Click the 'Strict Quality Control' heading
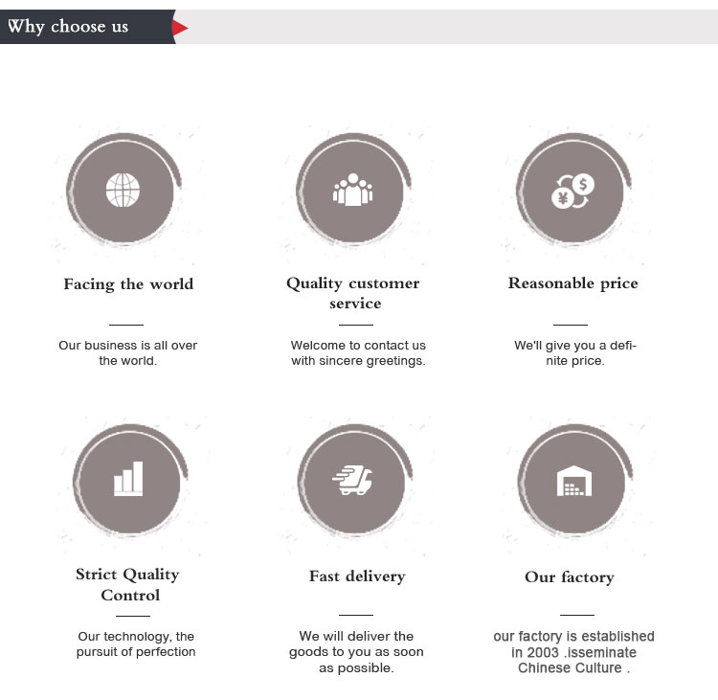Image resolution: width=718 pixels, height=700 pixels. (128, 584)
